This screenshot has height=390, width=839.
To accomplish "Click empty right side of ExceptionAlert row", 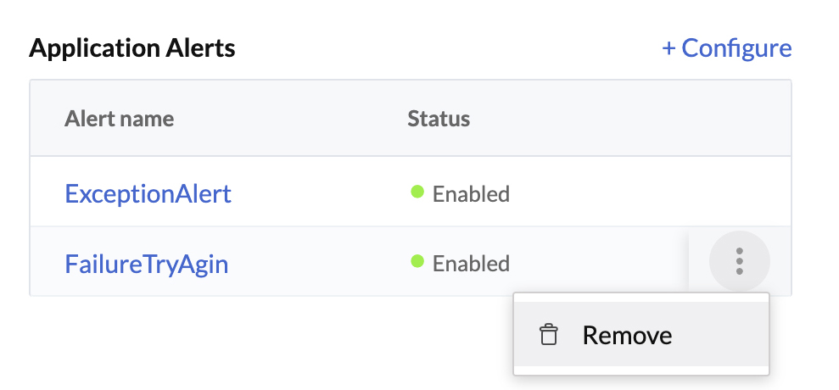I will (662, 193).
